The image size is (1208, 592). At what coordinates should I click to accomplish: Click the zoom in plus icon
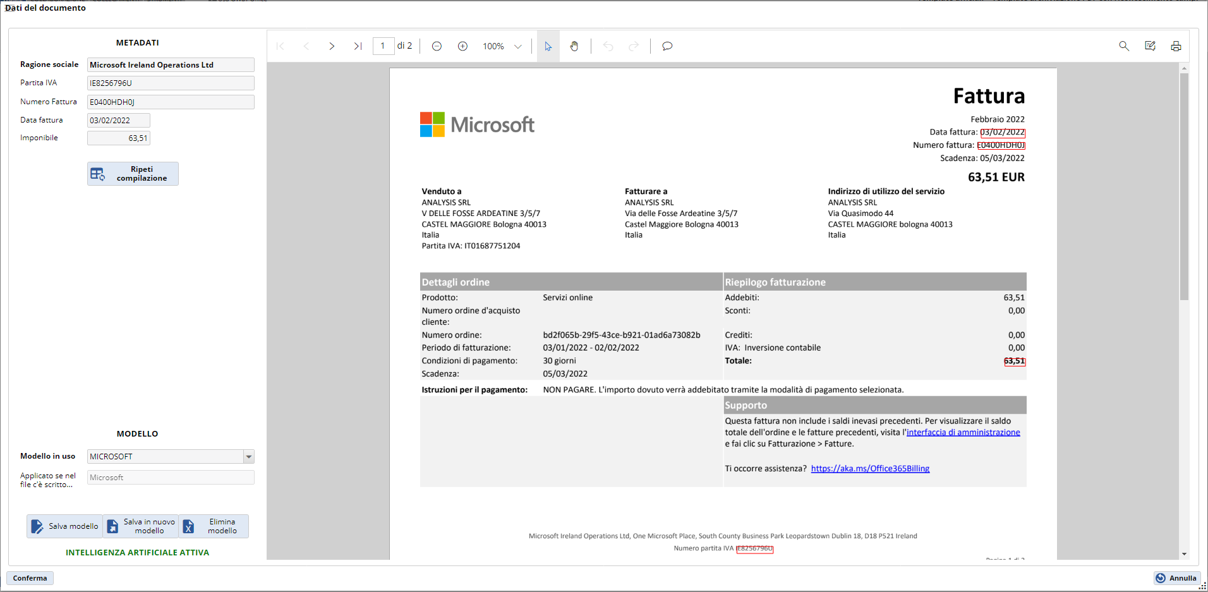click(x=462, y=46)
